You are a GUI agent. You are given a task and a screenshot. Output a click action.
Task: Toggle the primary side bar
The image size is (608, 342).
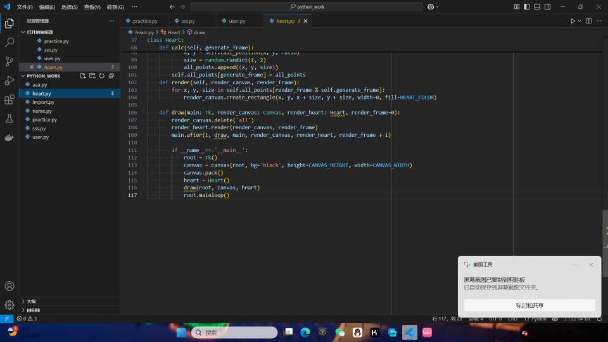[526, 6]
